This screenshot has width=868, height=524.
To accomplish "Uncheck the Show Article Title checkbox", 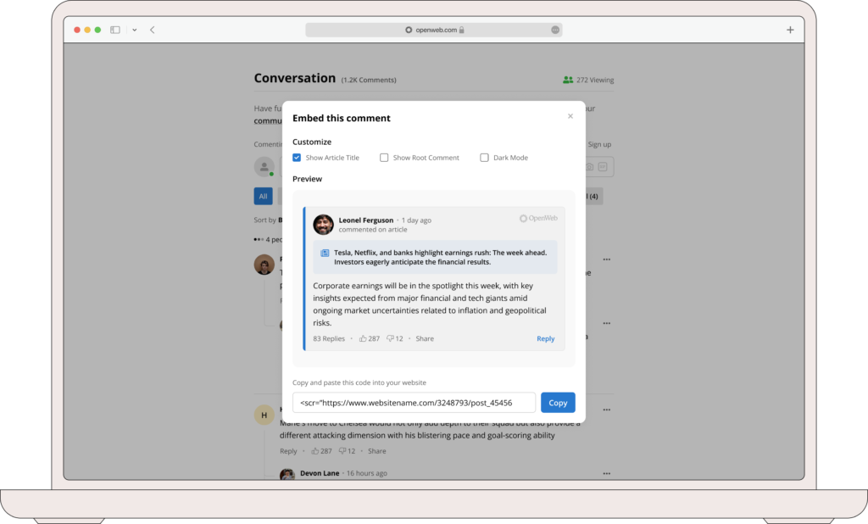I will (297, 158).
